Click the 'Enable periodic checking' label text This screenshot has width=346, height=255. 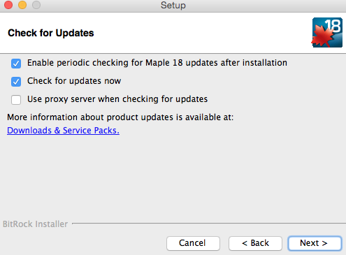(x=157, y=63)
